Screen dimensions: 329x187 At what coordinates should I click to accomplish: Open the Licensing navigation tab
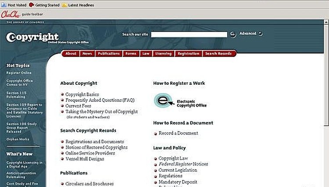click(164, 53)
